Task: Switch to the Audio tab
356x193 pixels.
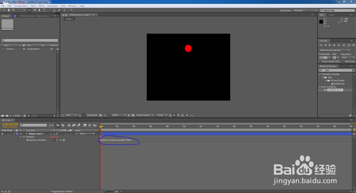Action: (x=331, y=15)
